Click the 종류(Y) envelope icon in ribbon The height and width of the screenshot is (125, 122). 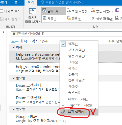coord(68,18)
